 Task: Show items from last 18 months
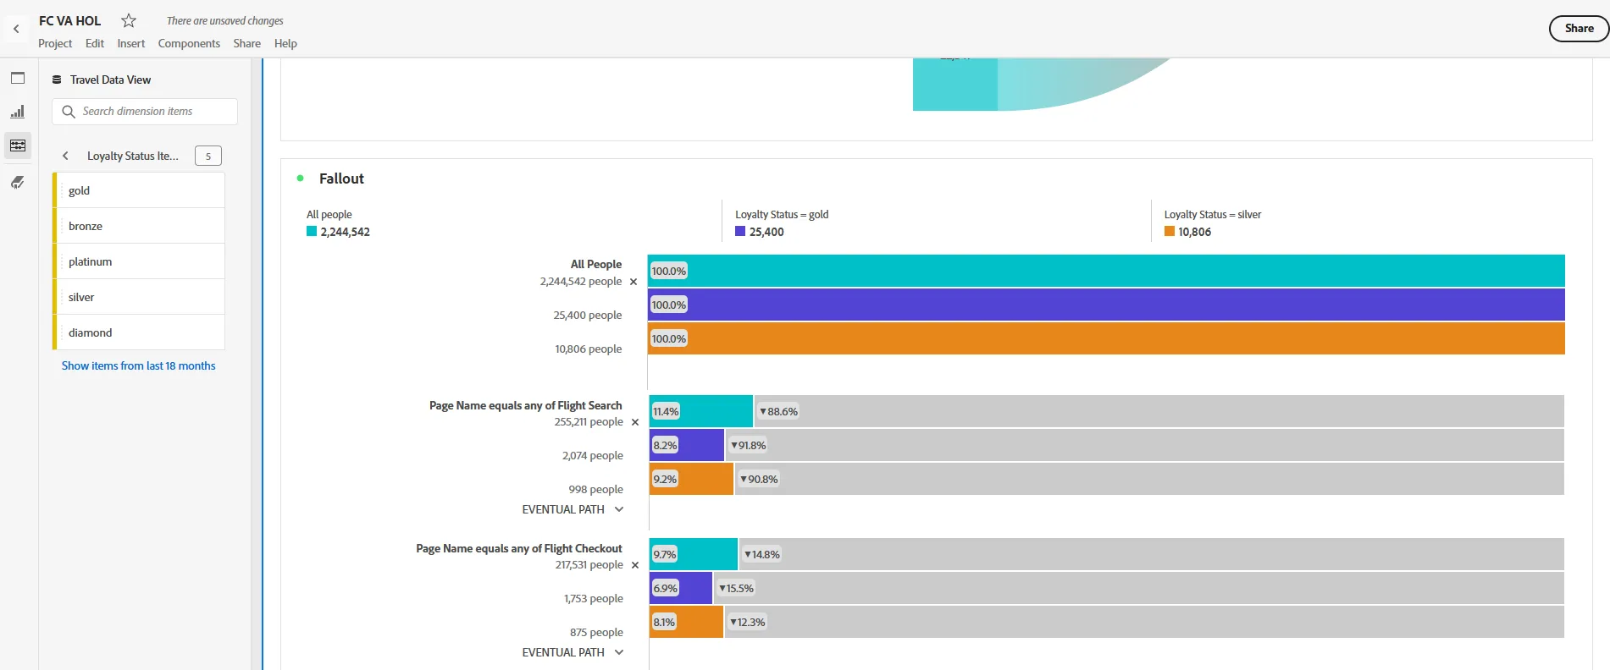tap(139, 365)
